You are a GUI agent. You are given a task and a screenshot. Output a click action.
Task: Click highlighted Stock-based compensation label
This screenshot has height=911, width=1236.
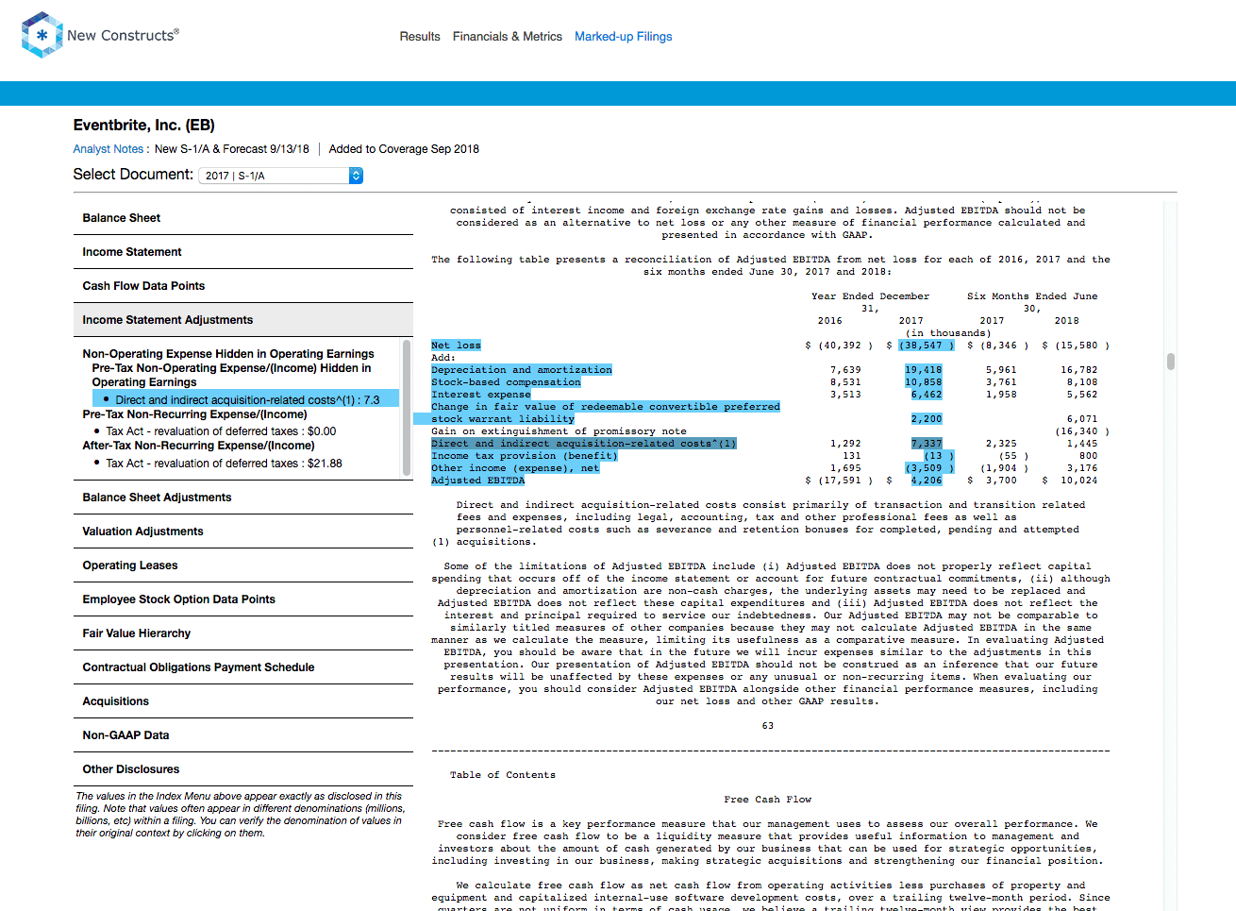coord(506,382)
